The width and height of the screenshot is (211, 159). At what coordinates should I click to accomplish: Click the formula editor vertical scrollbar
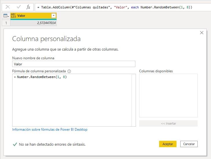[x=134, y=100]
